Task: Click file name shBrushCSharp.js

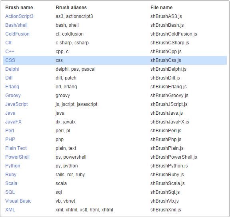Action: click(170, 43)
